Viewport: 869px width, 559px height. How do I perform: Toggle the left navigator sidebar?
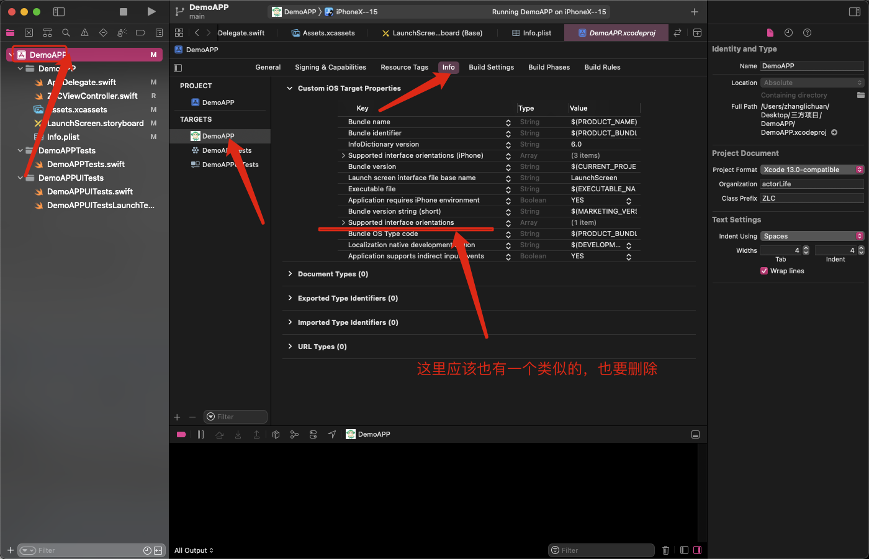tap(59, 12)
